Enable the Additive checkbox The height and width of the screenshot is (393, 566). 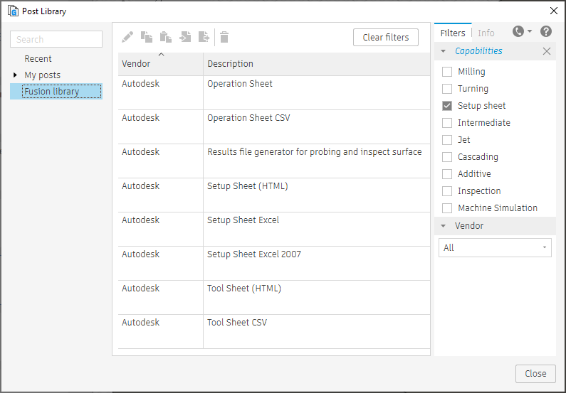point(447,174)
